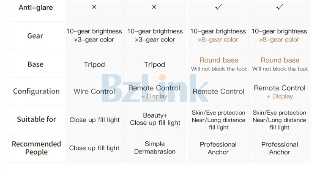Click the BzLink watermark logo
Viewport: 317px width, 176px height.
coord(155,88)
